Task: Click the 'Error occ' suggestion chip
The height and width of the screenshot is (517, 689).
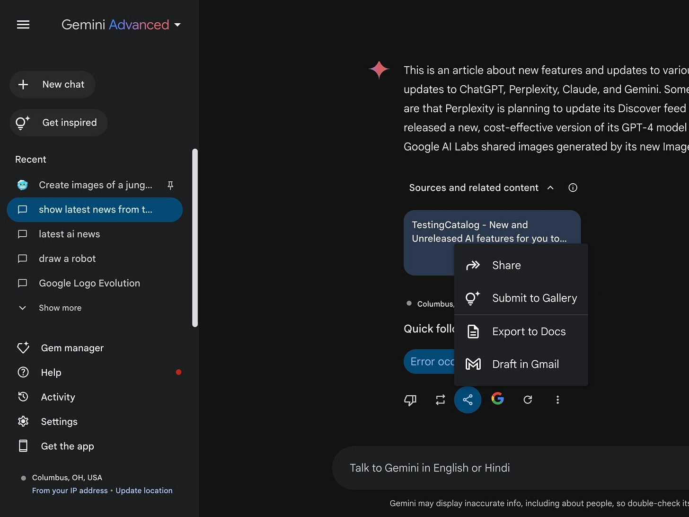Action: tap(429, 362)
